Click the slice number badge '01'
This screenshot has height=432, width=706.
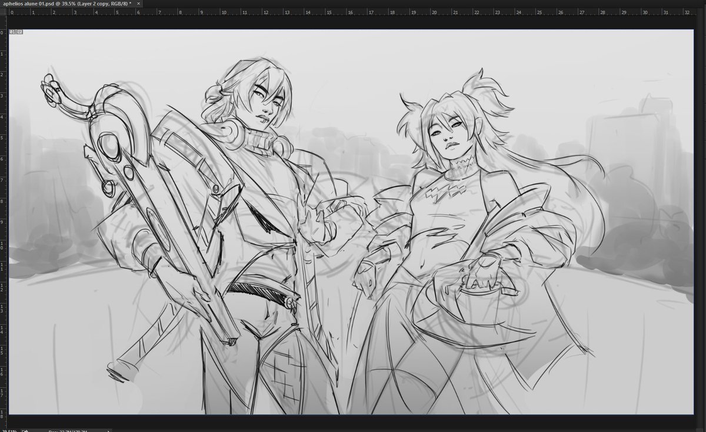(x=12, y=32)
